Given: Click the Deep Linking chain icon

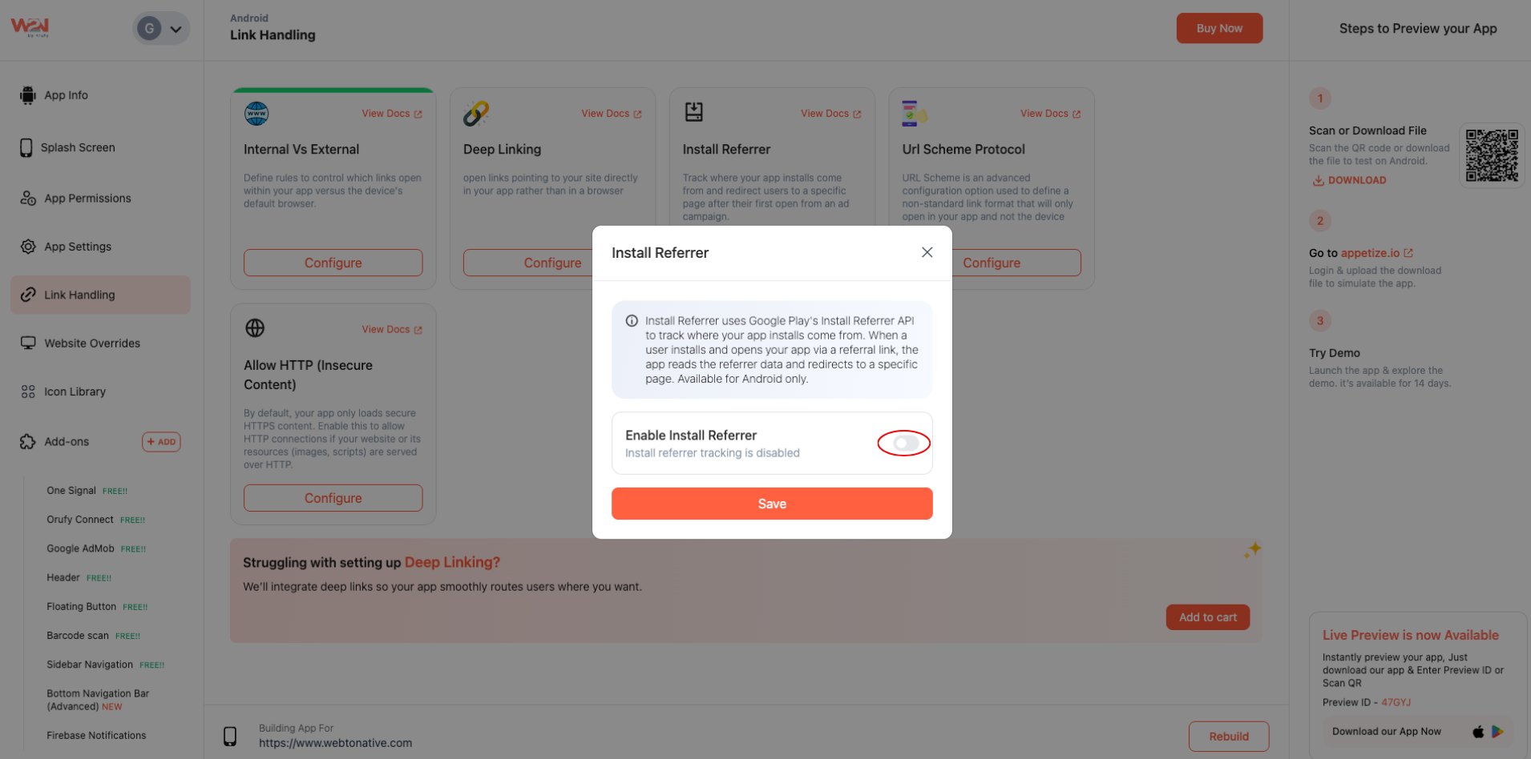Looking at the screenshot, I should 474,113.
